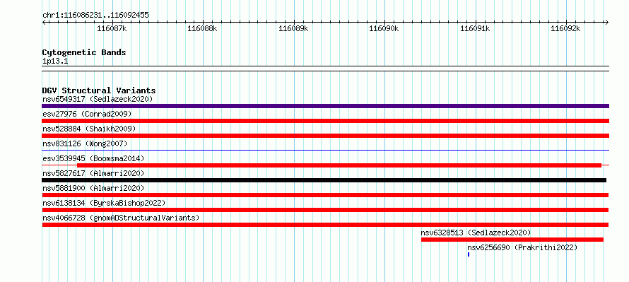
Task: Click the 116088k ruler tick label
Action: point(203,28)
